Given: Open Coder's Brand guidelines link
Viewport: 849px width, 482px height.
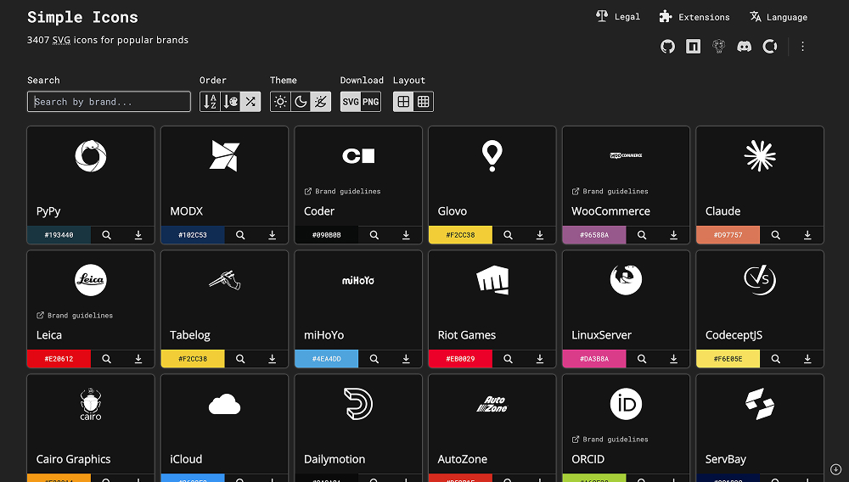Looking at the screenshot, I should pyautogui.click(x=342, y=191).
